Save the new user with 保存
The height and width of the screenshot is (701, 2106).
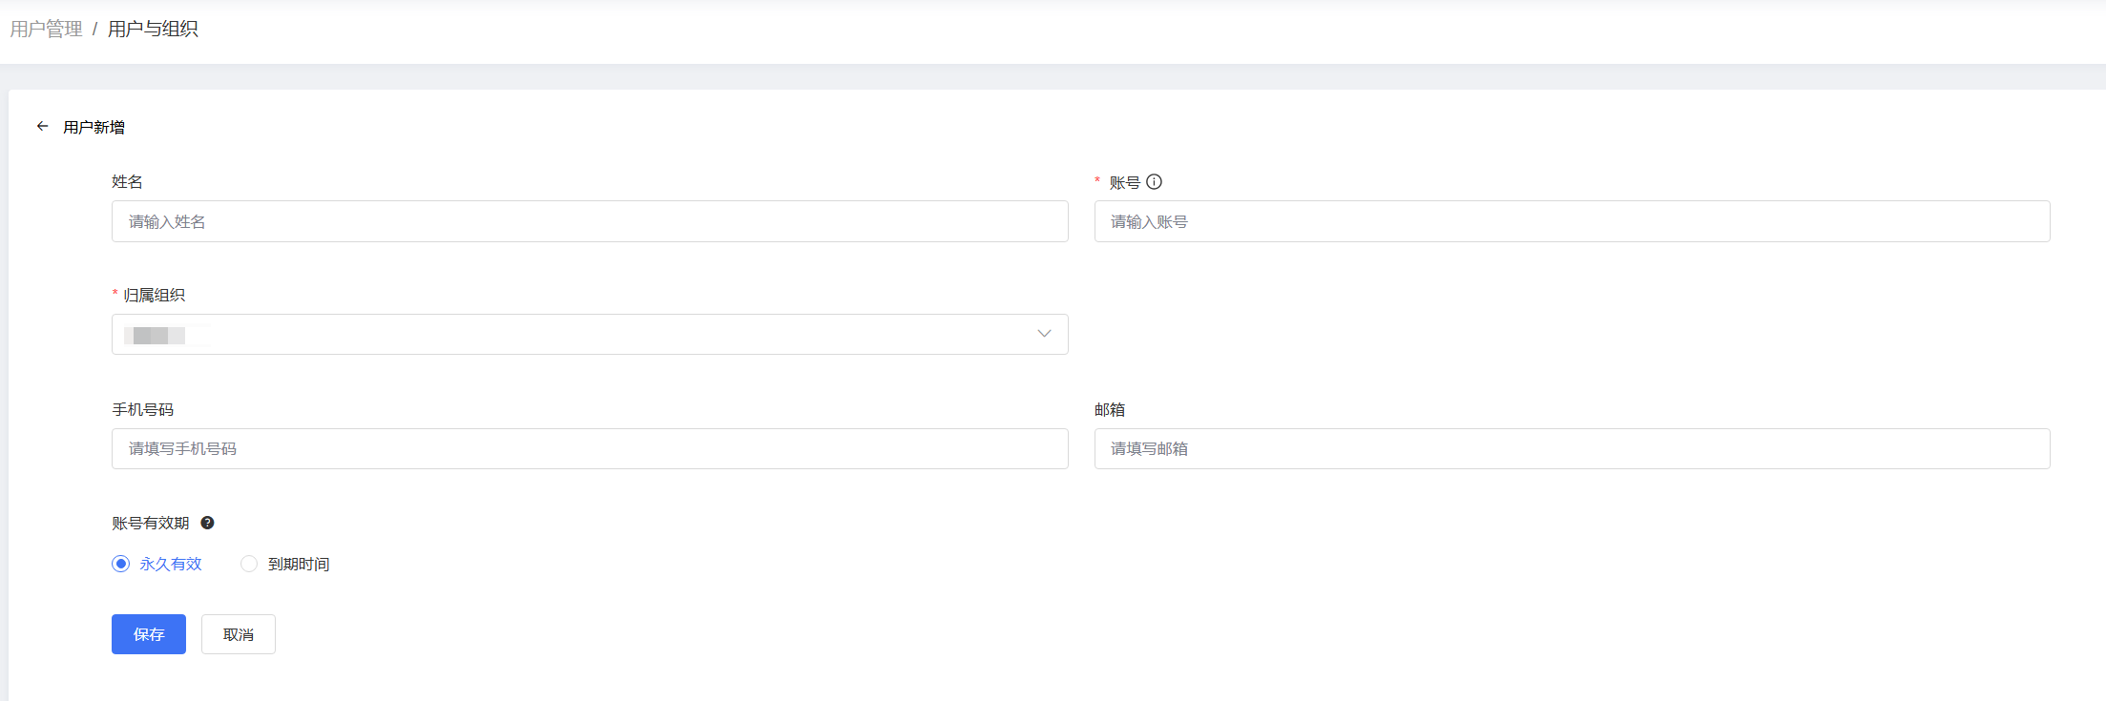[149, 634]
